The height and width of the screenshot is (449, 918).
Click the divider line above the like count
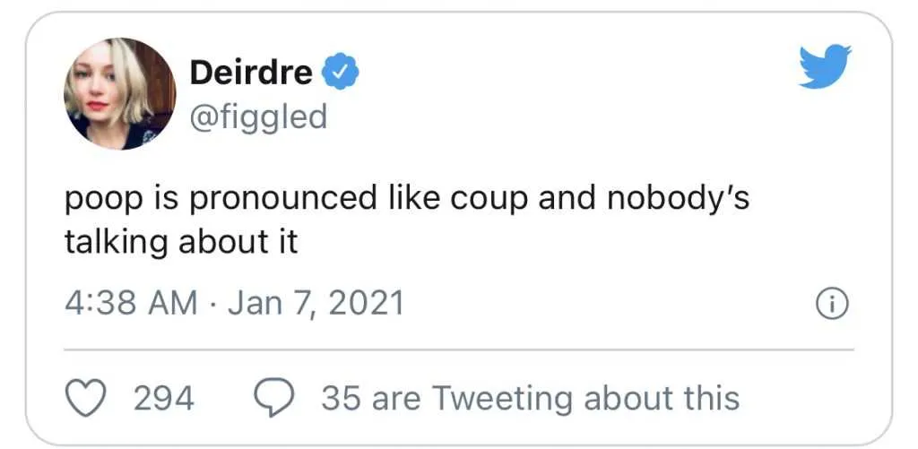point(459,350)
